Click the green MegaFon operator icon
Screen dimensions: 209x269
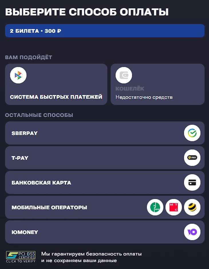155,207
